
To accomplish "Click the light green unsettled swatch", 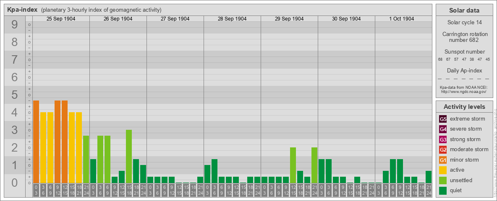I will coord(443,180).
